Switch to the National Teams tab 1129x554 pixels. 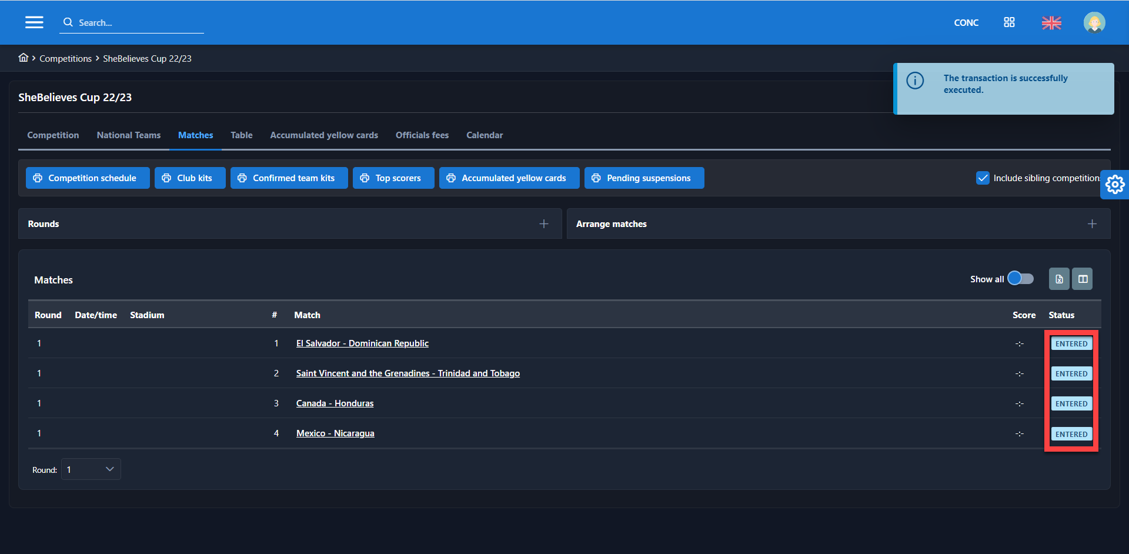129,135
